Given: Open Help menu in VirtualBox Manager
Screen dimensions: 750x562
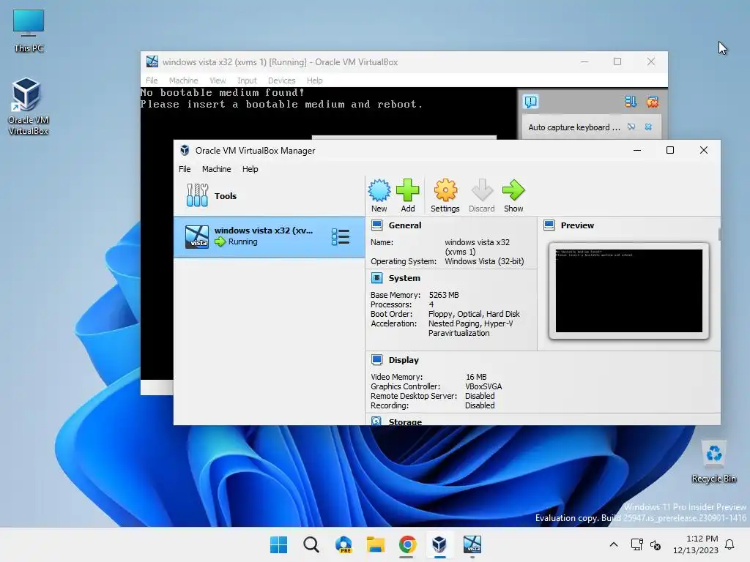Looking at the screenshot, I should click(x=250, y=169).
